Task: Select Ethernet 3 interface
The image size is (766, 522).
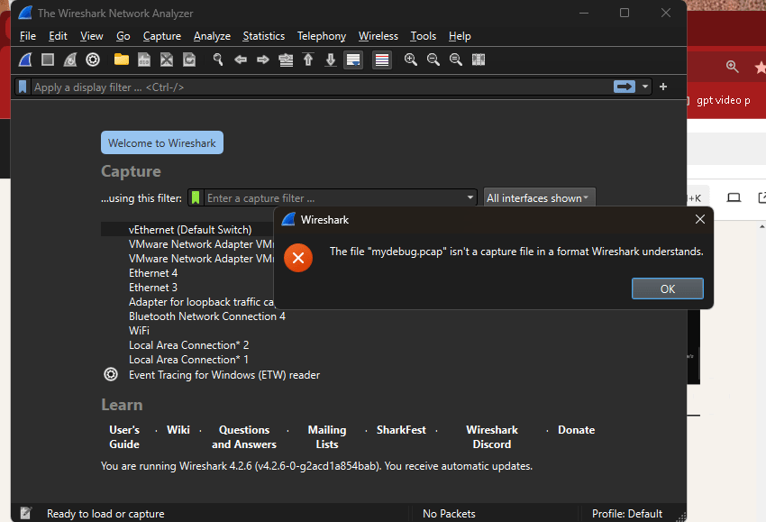Action: (153, 288)
